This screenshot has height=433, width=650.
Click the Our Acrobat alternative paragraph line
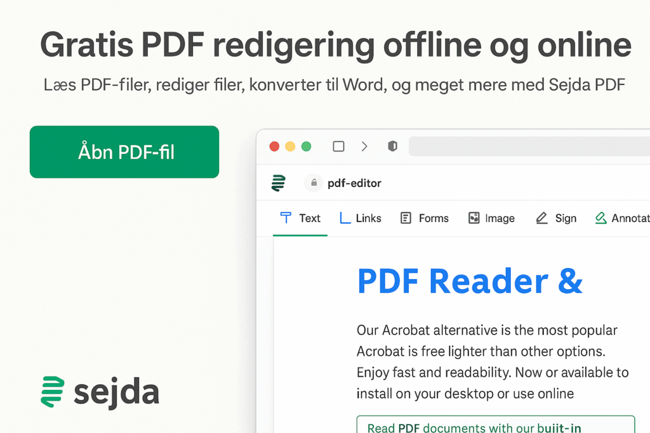click(x=487, y=330)
